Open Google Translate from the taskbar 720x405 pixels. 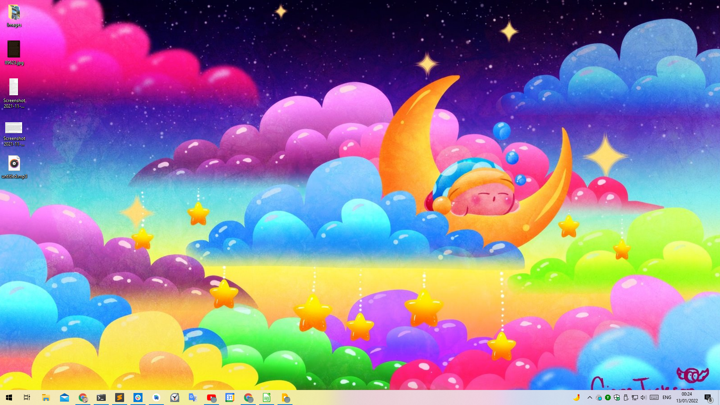193,397
